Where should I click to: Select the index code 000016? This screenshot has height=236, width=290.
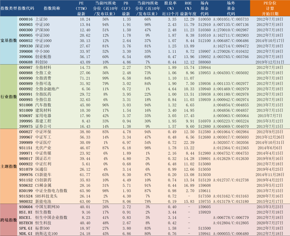click(x=26, y=19)
